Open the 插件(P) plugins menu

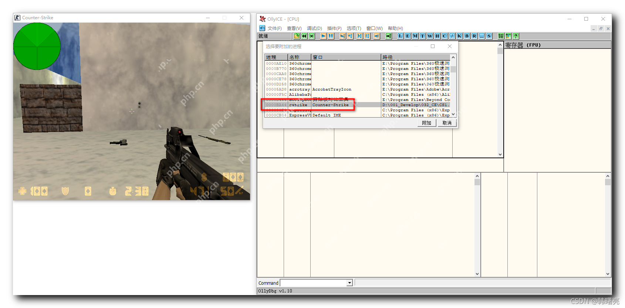click(334, 28)
